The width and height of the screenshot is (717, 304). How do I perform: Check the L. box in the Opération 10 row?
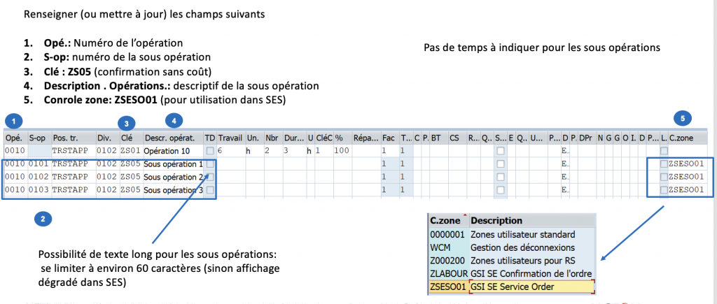(664, 151)
